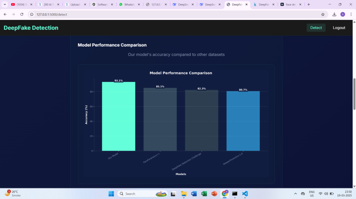Click the DeepFake Detection site logo

[31, 28]
